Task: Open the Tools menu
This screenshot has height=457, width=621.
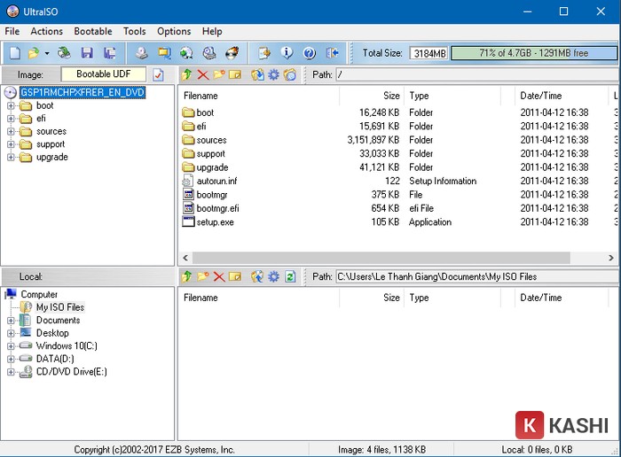Action: click(135, 31)
